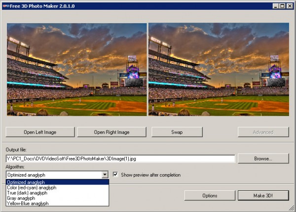Click the Algorithm combo box text field
The width and height of the screenshot is (296, 212).
point(54,175)
